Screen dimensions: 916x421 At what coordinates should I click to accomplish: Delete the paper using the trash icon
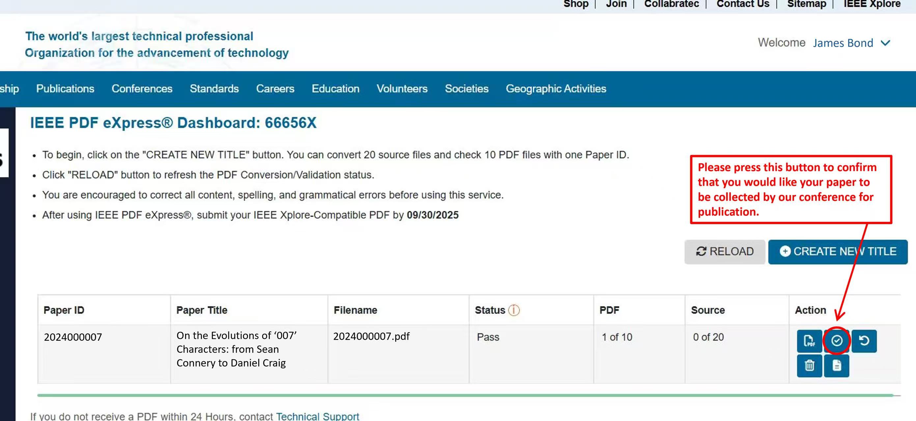point(809,365)
